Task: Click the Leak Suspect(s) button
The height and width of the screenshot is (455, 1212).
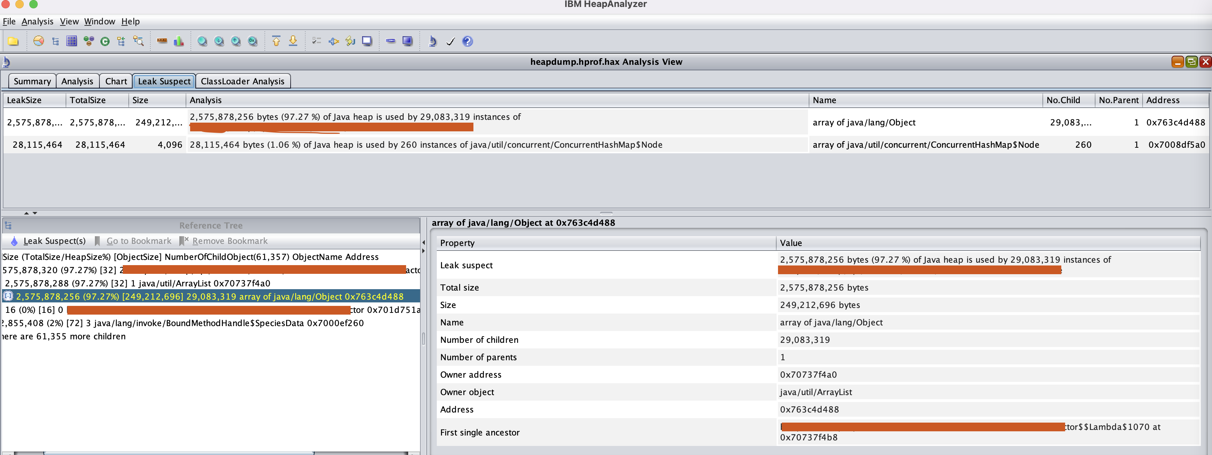Action: [48, 241]
